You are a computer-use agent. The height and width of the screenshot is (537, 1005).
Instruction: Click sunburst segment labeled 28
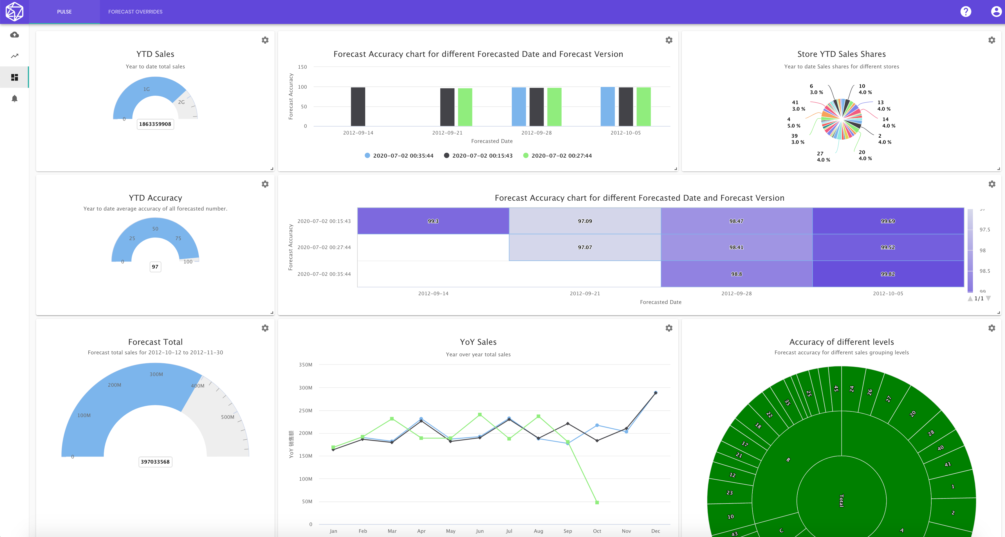pos(931,433)
